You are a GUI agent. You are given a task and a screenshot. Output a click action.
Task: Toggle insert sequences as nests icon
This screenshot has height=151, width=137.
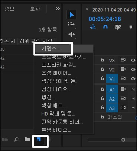point(93,27)
